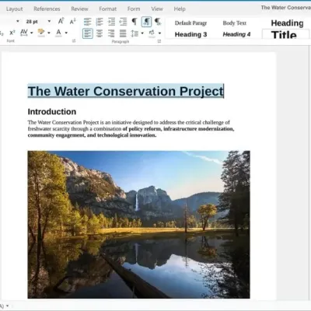Open the View tab
The height and width of the screenshot is (311, 311).
pyautogui.click(x=157, y=9)
